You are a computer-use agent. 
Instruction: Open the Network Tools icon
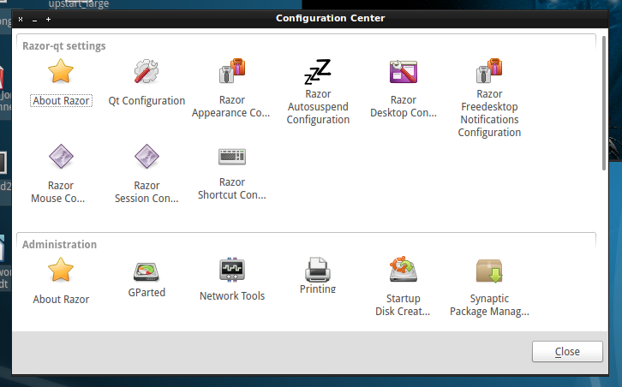coord(232,270)
